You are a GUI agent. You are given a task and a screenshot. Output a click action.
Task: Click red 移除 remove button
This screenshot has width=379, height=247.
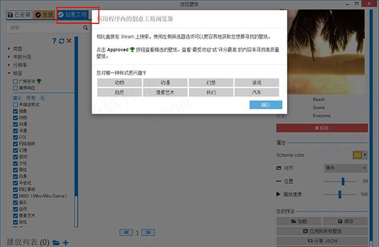tap(322, 128)
